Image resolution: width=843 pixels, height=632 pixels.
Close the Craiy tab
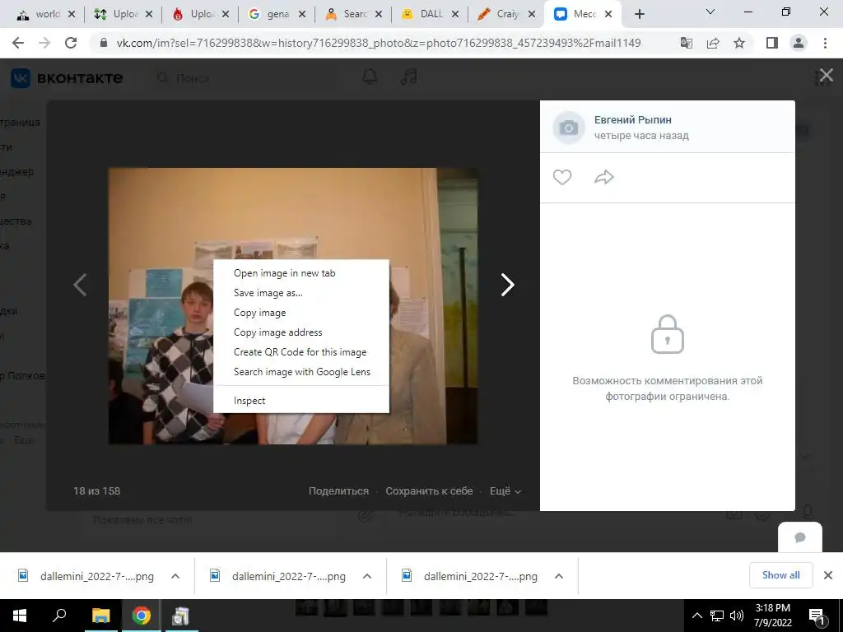tap(532, 15)
